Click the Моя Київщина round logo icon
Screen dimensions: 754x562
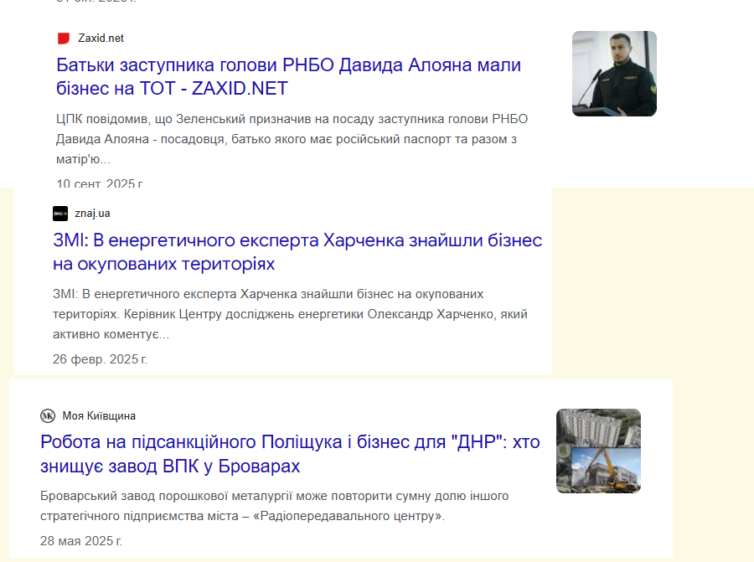pos(48,416)
